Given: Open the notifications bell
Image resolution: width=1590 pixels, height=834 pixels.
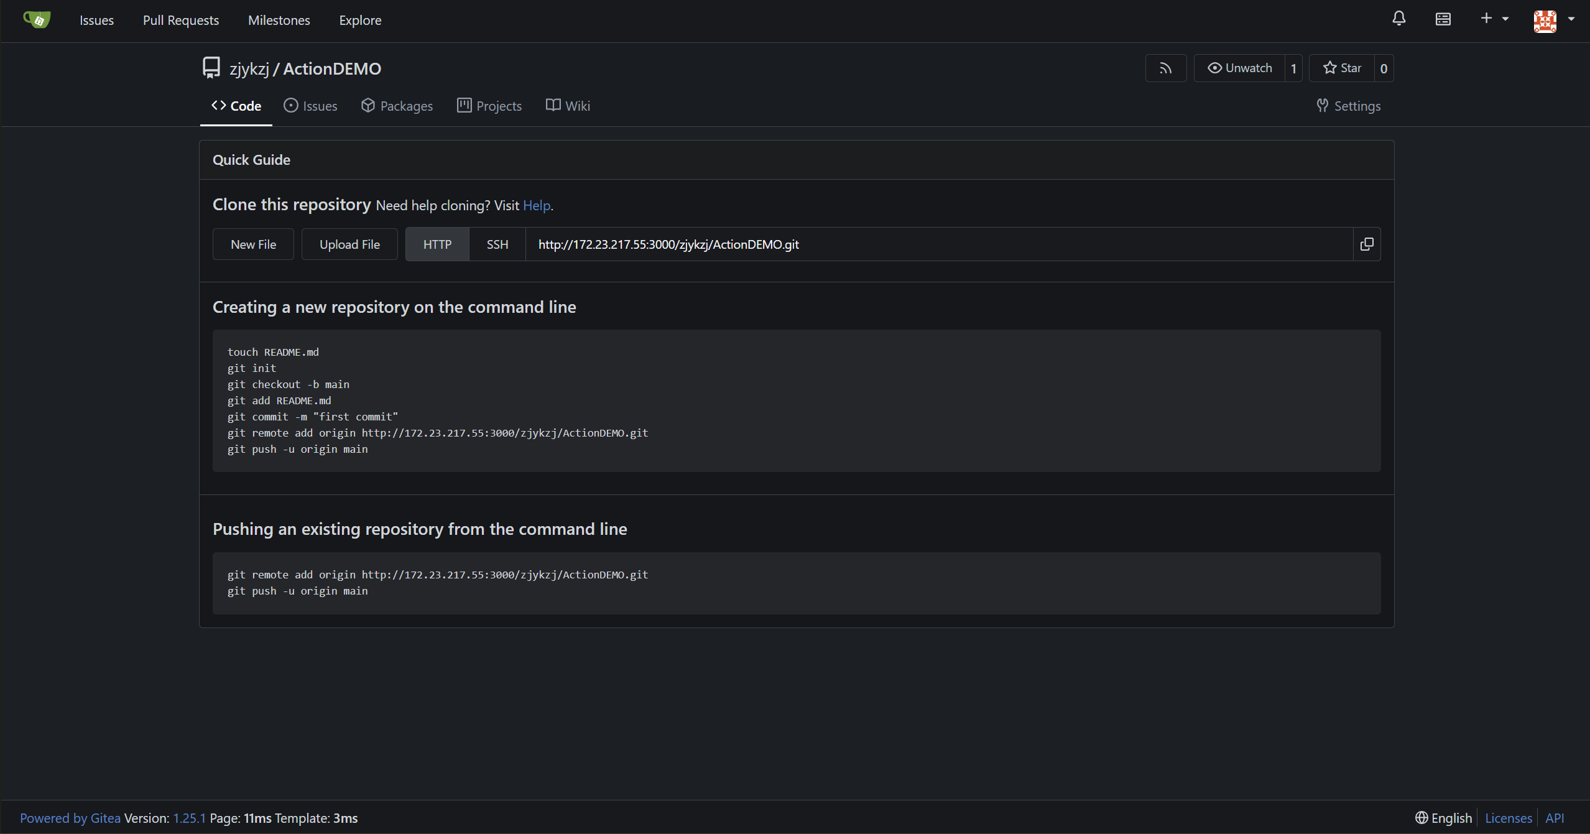Looking at the screenshot, I should [x=1398, y=19].
